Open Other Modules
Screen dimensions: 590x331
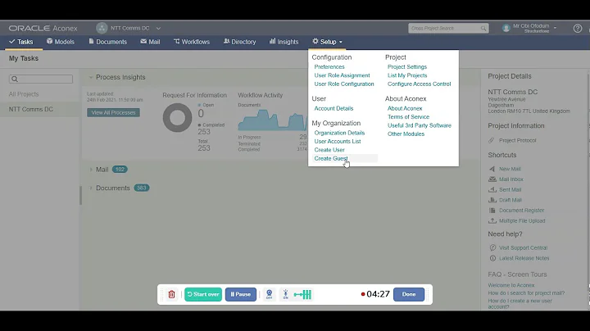406,134
